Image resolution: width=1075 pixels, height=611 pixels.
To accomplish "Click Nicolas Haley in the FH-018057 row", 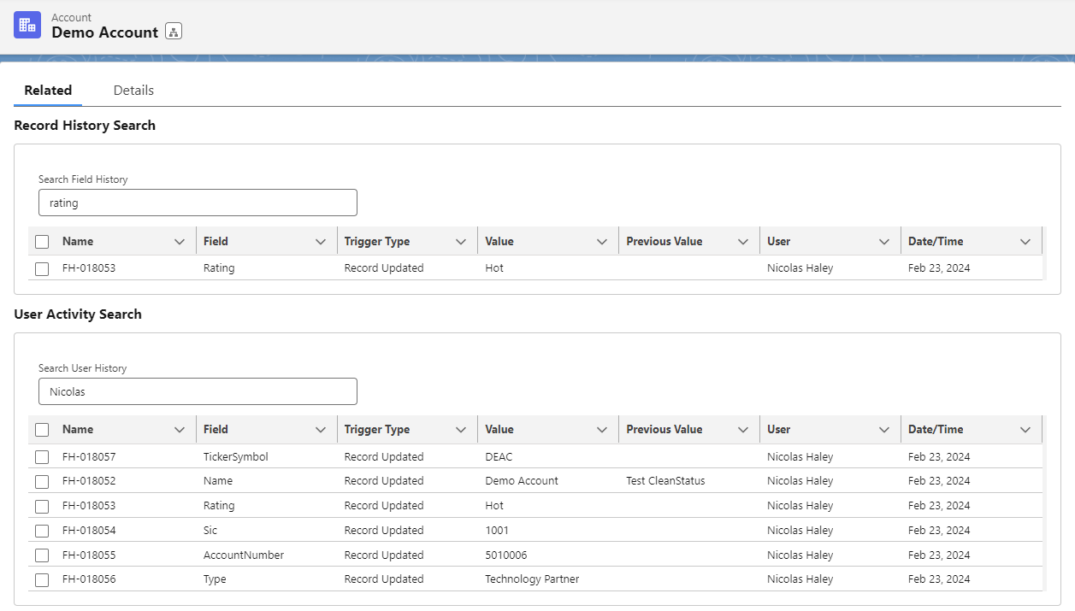I will click(800, 457).
